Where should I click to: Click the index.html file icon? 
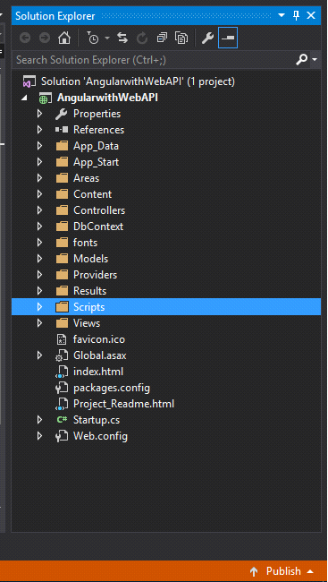62,372
